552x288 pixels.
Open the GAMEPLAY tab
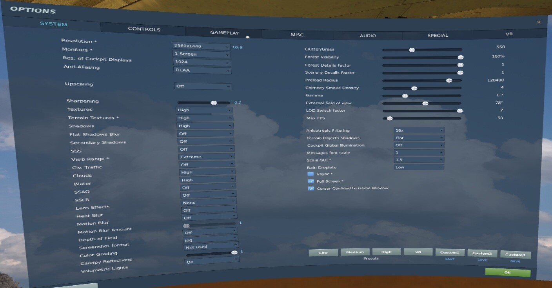pyautogui.click(x=224, y=33)
